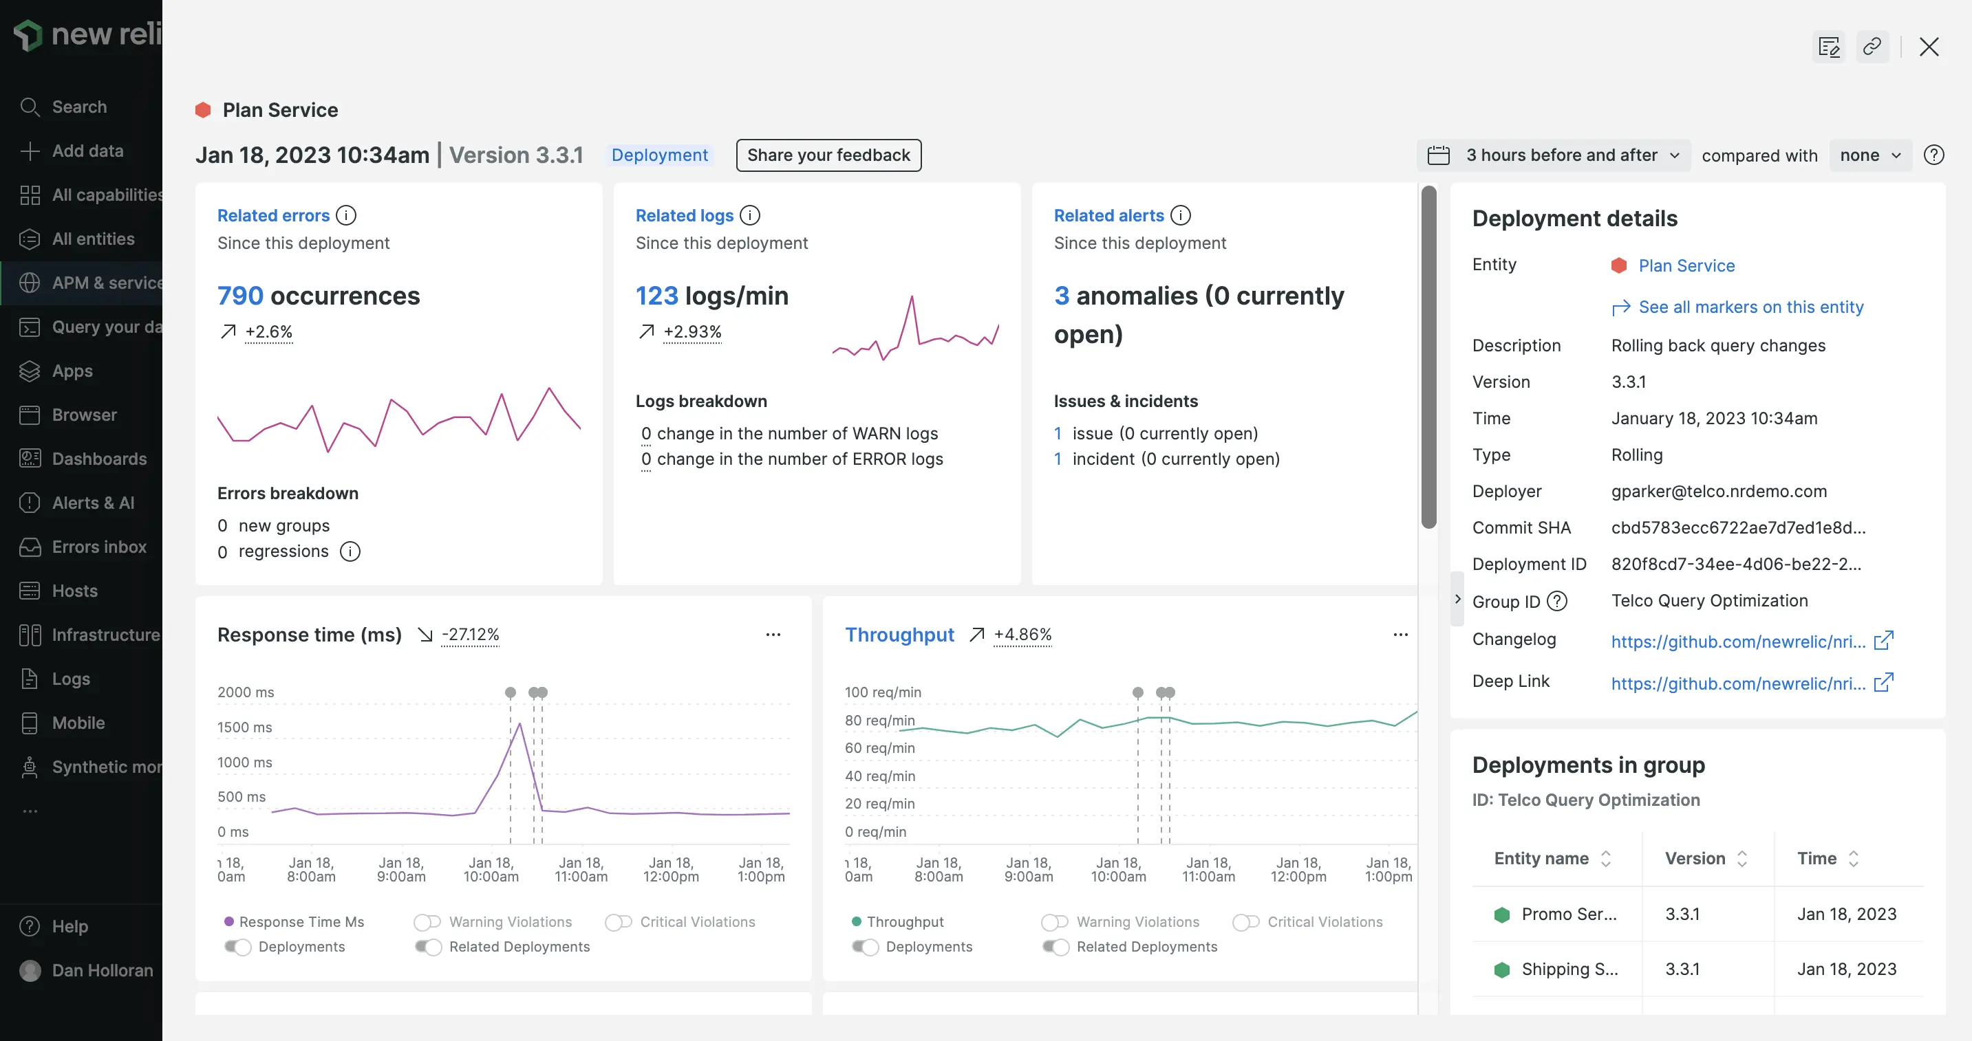Enable Warning Violations on the Response time chart
This screenshot has width=1972, height=1041.
point(427,921)
